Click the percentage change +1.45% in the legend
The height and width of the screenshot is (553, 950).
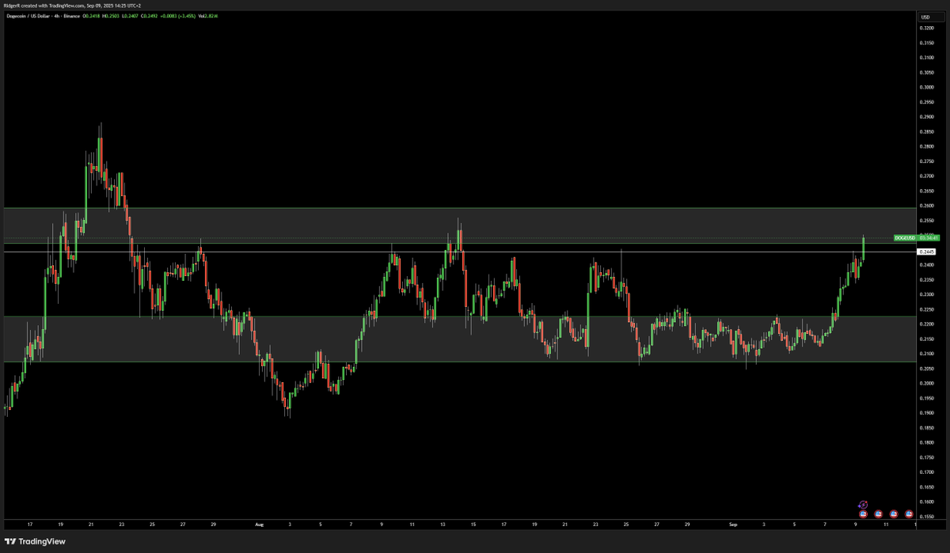pos(188,15)
